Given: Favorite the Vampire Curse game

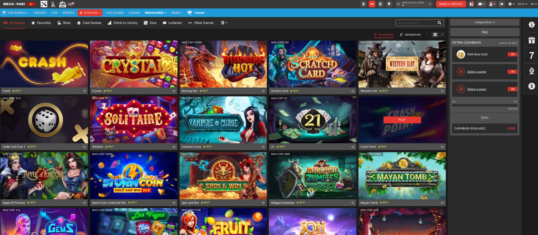Looking at the screenshot, I should (263, 147).
